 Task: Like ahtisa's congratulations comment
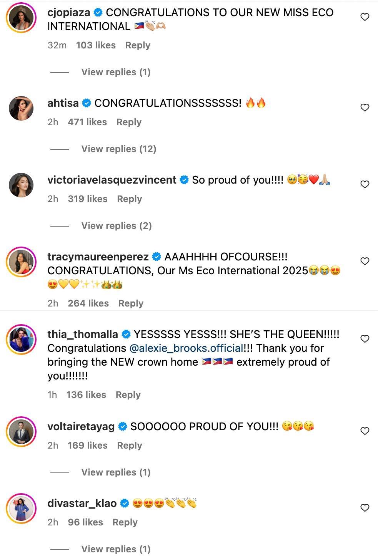[x=365, y=108]
